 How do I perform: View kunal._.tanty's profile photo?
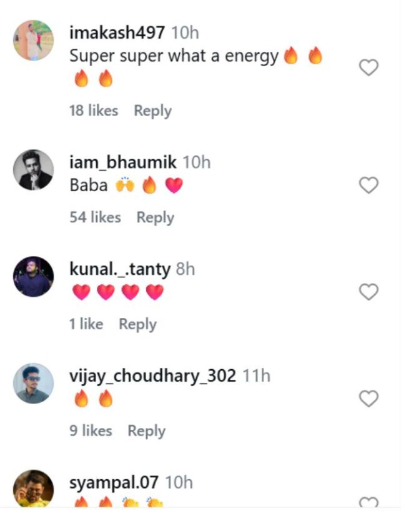[x=33, y=276]
